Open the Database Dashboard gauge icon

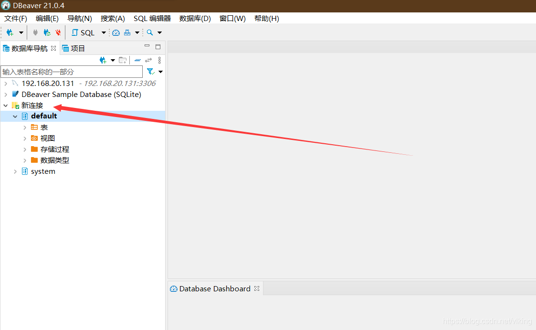tap(116, 32)
